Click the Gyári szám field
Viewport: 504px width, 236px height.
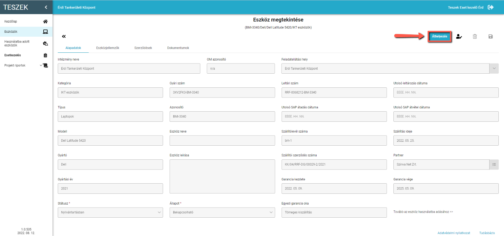click(x=222, y=92)
